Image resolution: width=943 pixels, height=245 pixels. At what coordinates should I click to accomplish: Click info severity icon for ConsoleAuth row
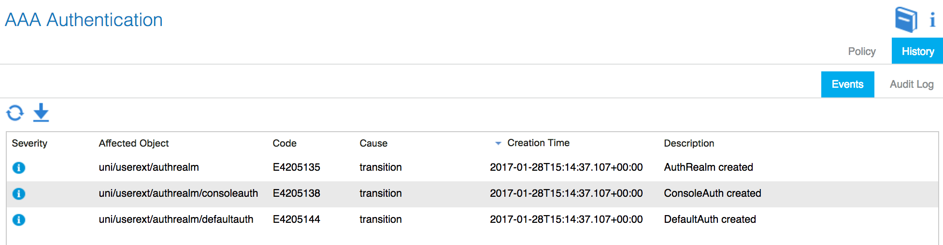coord(19,194)
